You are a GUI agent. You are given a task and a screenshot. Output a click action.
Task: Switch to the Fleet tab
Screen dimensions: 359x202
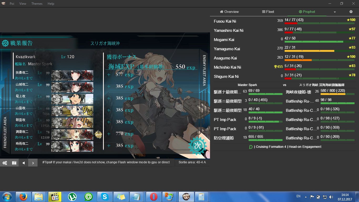point(268,12)
